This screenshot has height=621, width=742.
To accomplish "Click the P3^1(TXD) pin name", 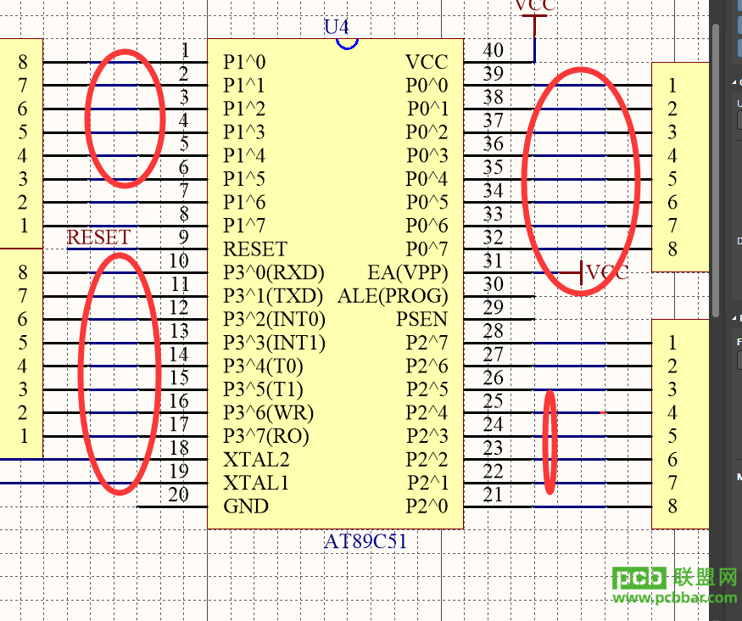I will [273, 296].
